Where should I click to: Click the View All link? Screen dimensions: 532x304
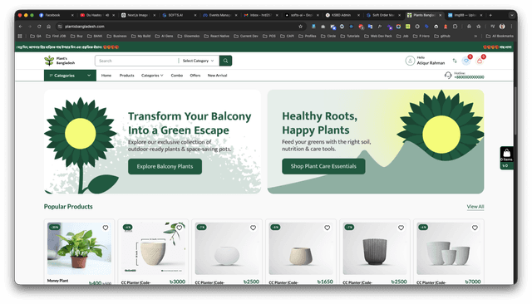(475, 206)
